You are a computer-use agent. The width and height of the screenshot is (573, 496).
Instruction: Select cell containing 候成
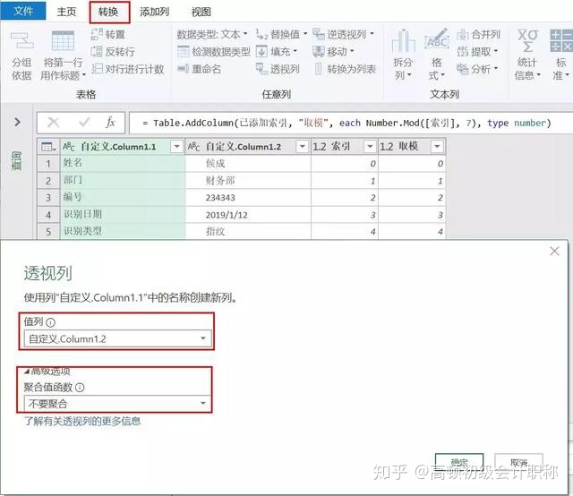pos(248,163)
